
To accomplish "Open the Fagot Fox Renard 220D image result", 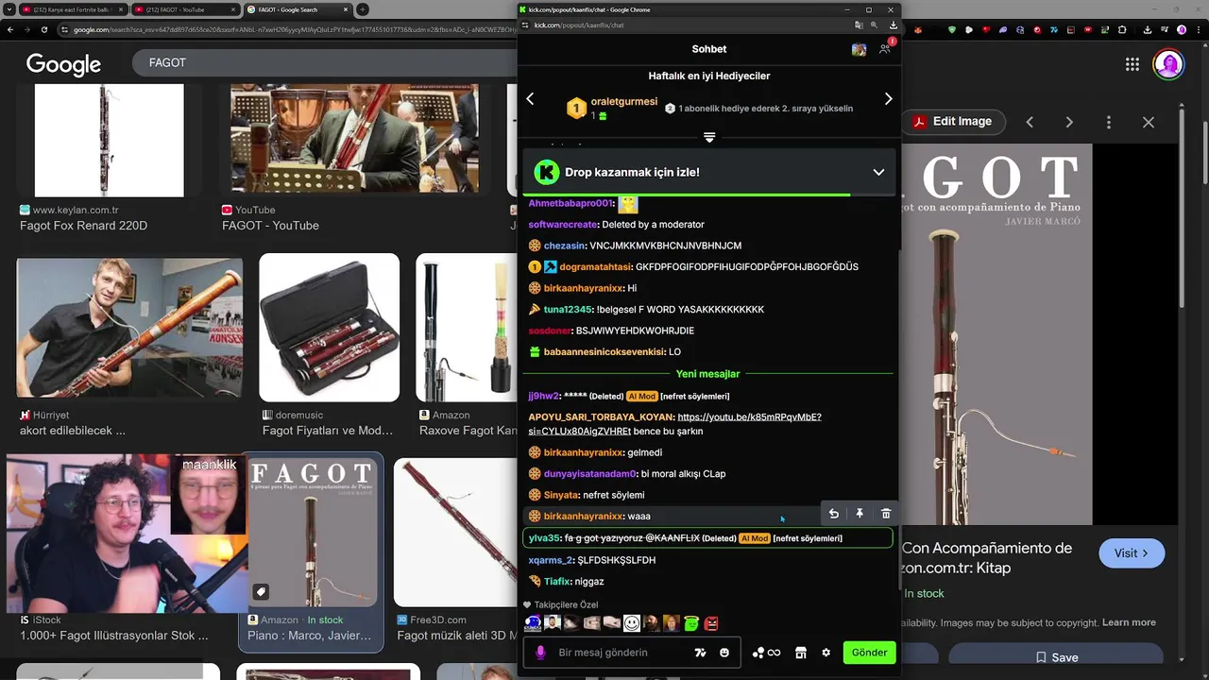I will 110,140.
